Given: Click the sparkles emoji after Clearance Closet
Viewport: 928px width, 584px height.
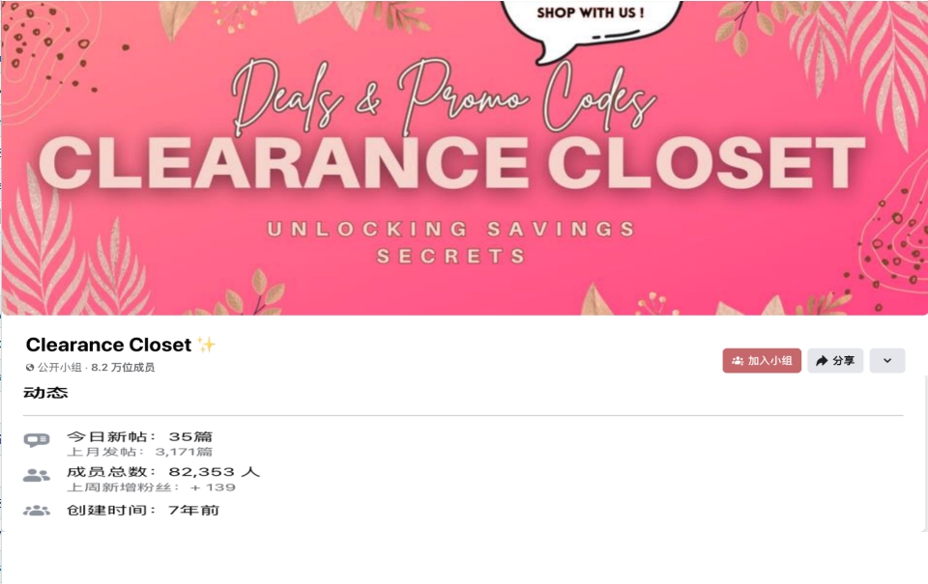Looking at the screenshot, I should (207, 345).
